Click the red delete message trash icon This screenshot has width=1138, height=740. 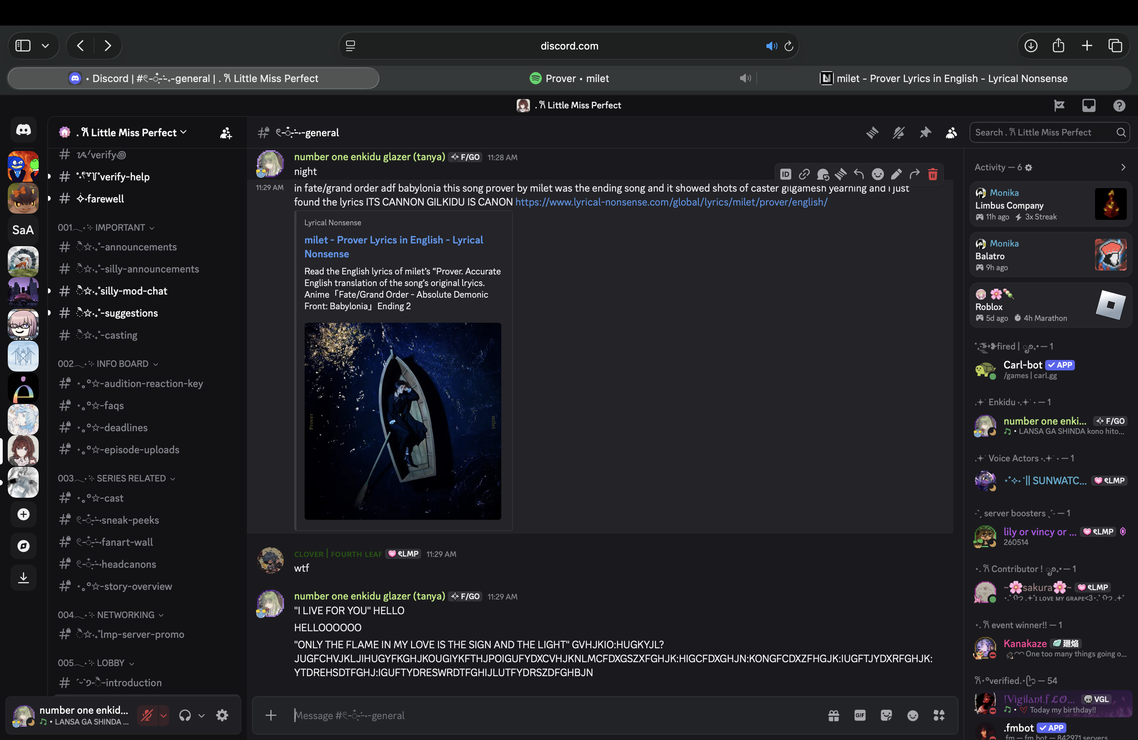click(x=932, y=175)
